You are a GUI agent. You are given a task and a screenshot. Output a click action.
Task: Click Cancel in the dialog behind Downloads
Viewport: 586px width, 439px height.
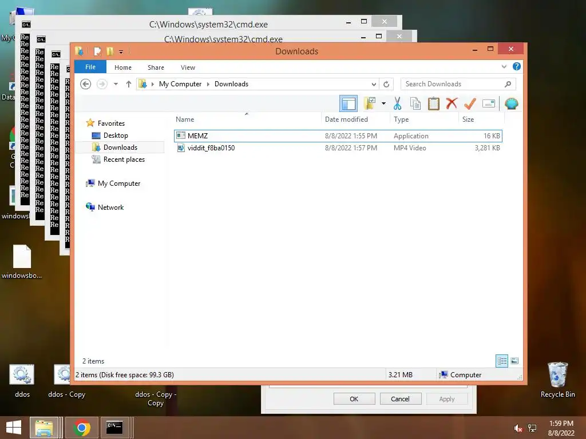click(400, 398)
